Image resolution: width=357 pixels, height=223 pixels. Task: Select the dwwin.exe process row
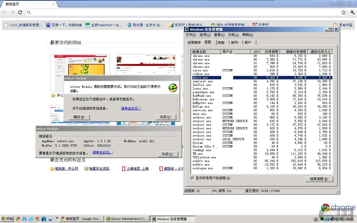[x=262, y=77]
